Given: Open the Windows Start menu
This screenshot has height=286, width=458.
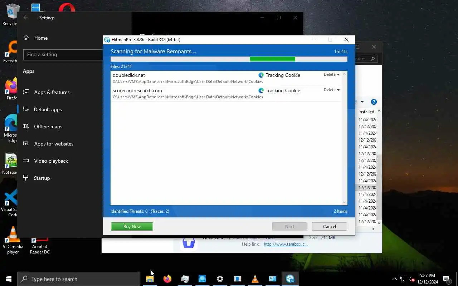Looking at the screenshot, I should [9, 279].
